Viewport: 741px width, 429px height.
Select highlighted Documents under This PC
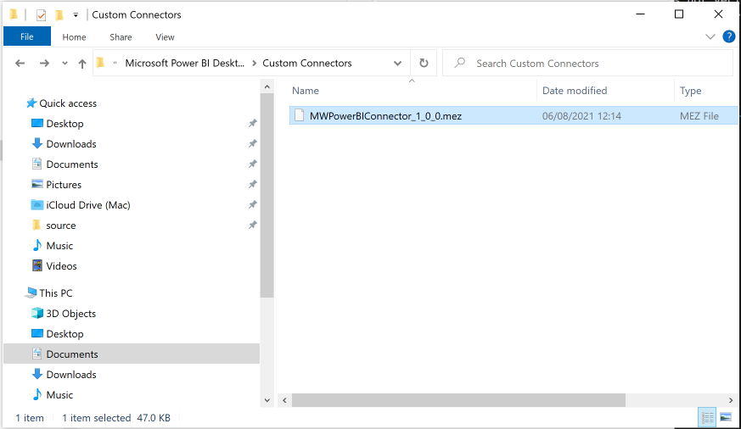click(x=132, y=354)
